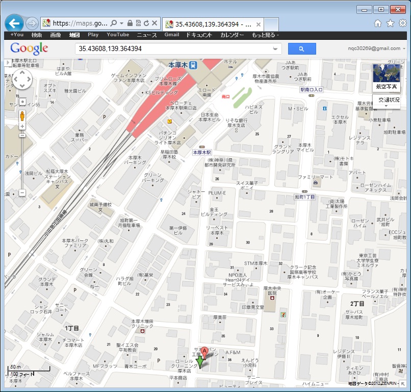Click the STM本厚木 label

pyautogui.click(x=255, y=263)
